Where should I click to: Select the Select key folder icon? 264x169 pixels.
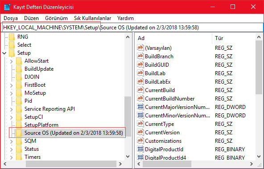pos(12,45)
